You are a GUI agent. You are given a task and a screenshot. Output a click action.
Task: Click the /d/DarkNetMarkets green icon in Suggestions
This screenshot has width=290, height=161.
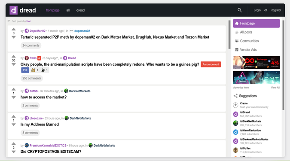tap(235, 123)
